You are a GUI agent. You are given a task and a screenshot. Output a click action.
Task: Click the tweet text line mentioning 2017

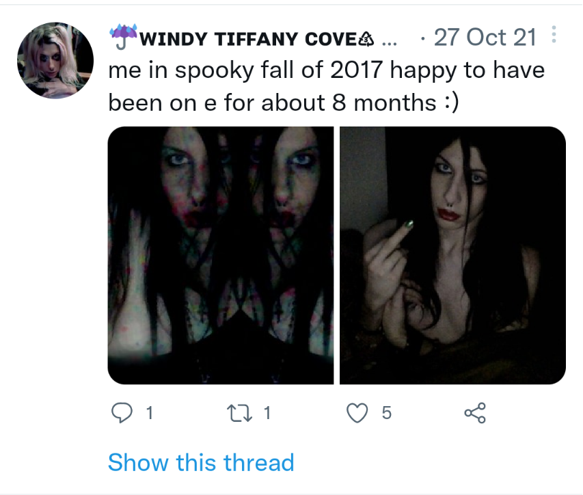[327, 70]
